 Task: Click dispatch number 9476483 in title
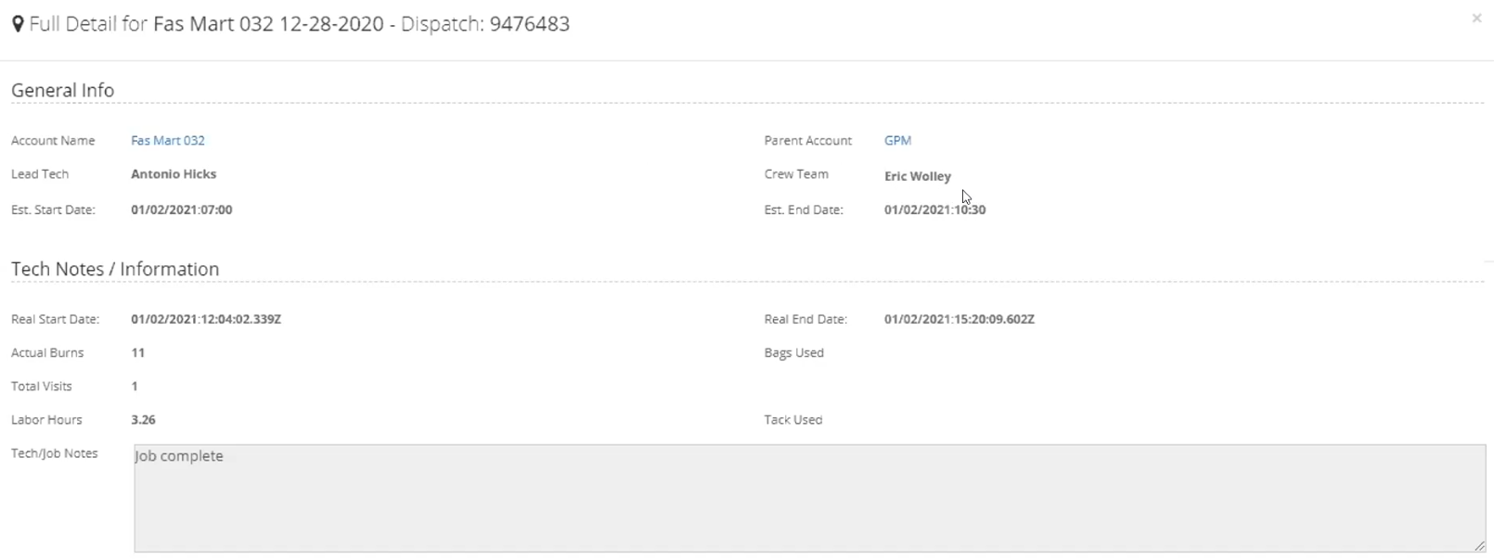530,24
